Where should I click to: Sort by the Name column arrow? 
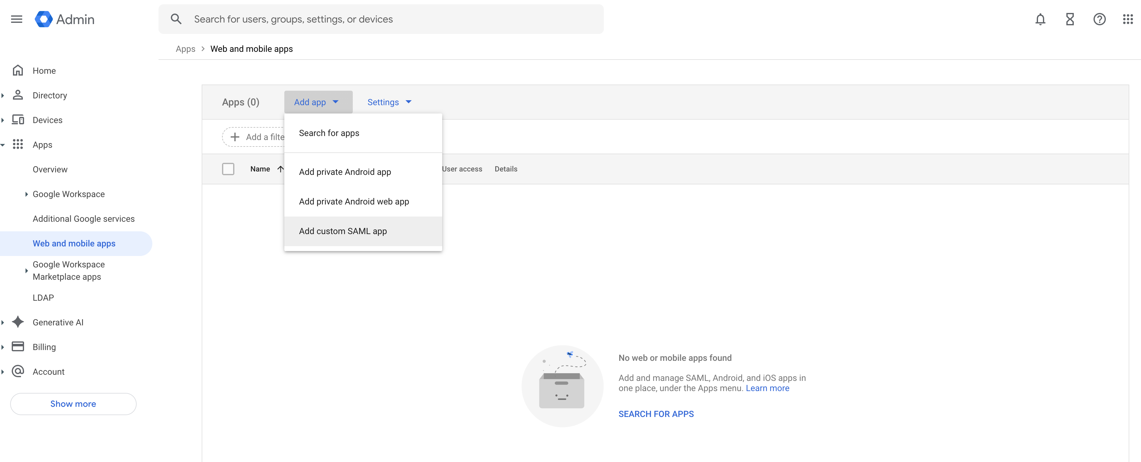tap(280, 169)
